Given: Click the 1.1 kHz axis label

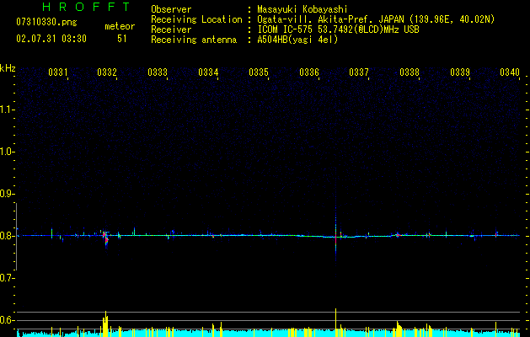Looking at the screenshot, I should (x=7, y=110).
